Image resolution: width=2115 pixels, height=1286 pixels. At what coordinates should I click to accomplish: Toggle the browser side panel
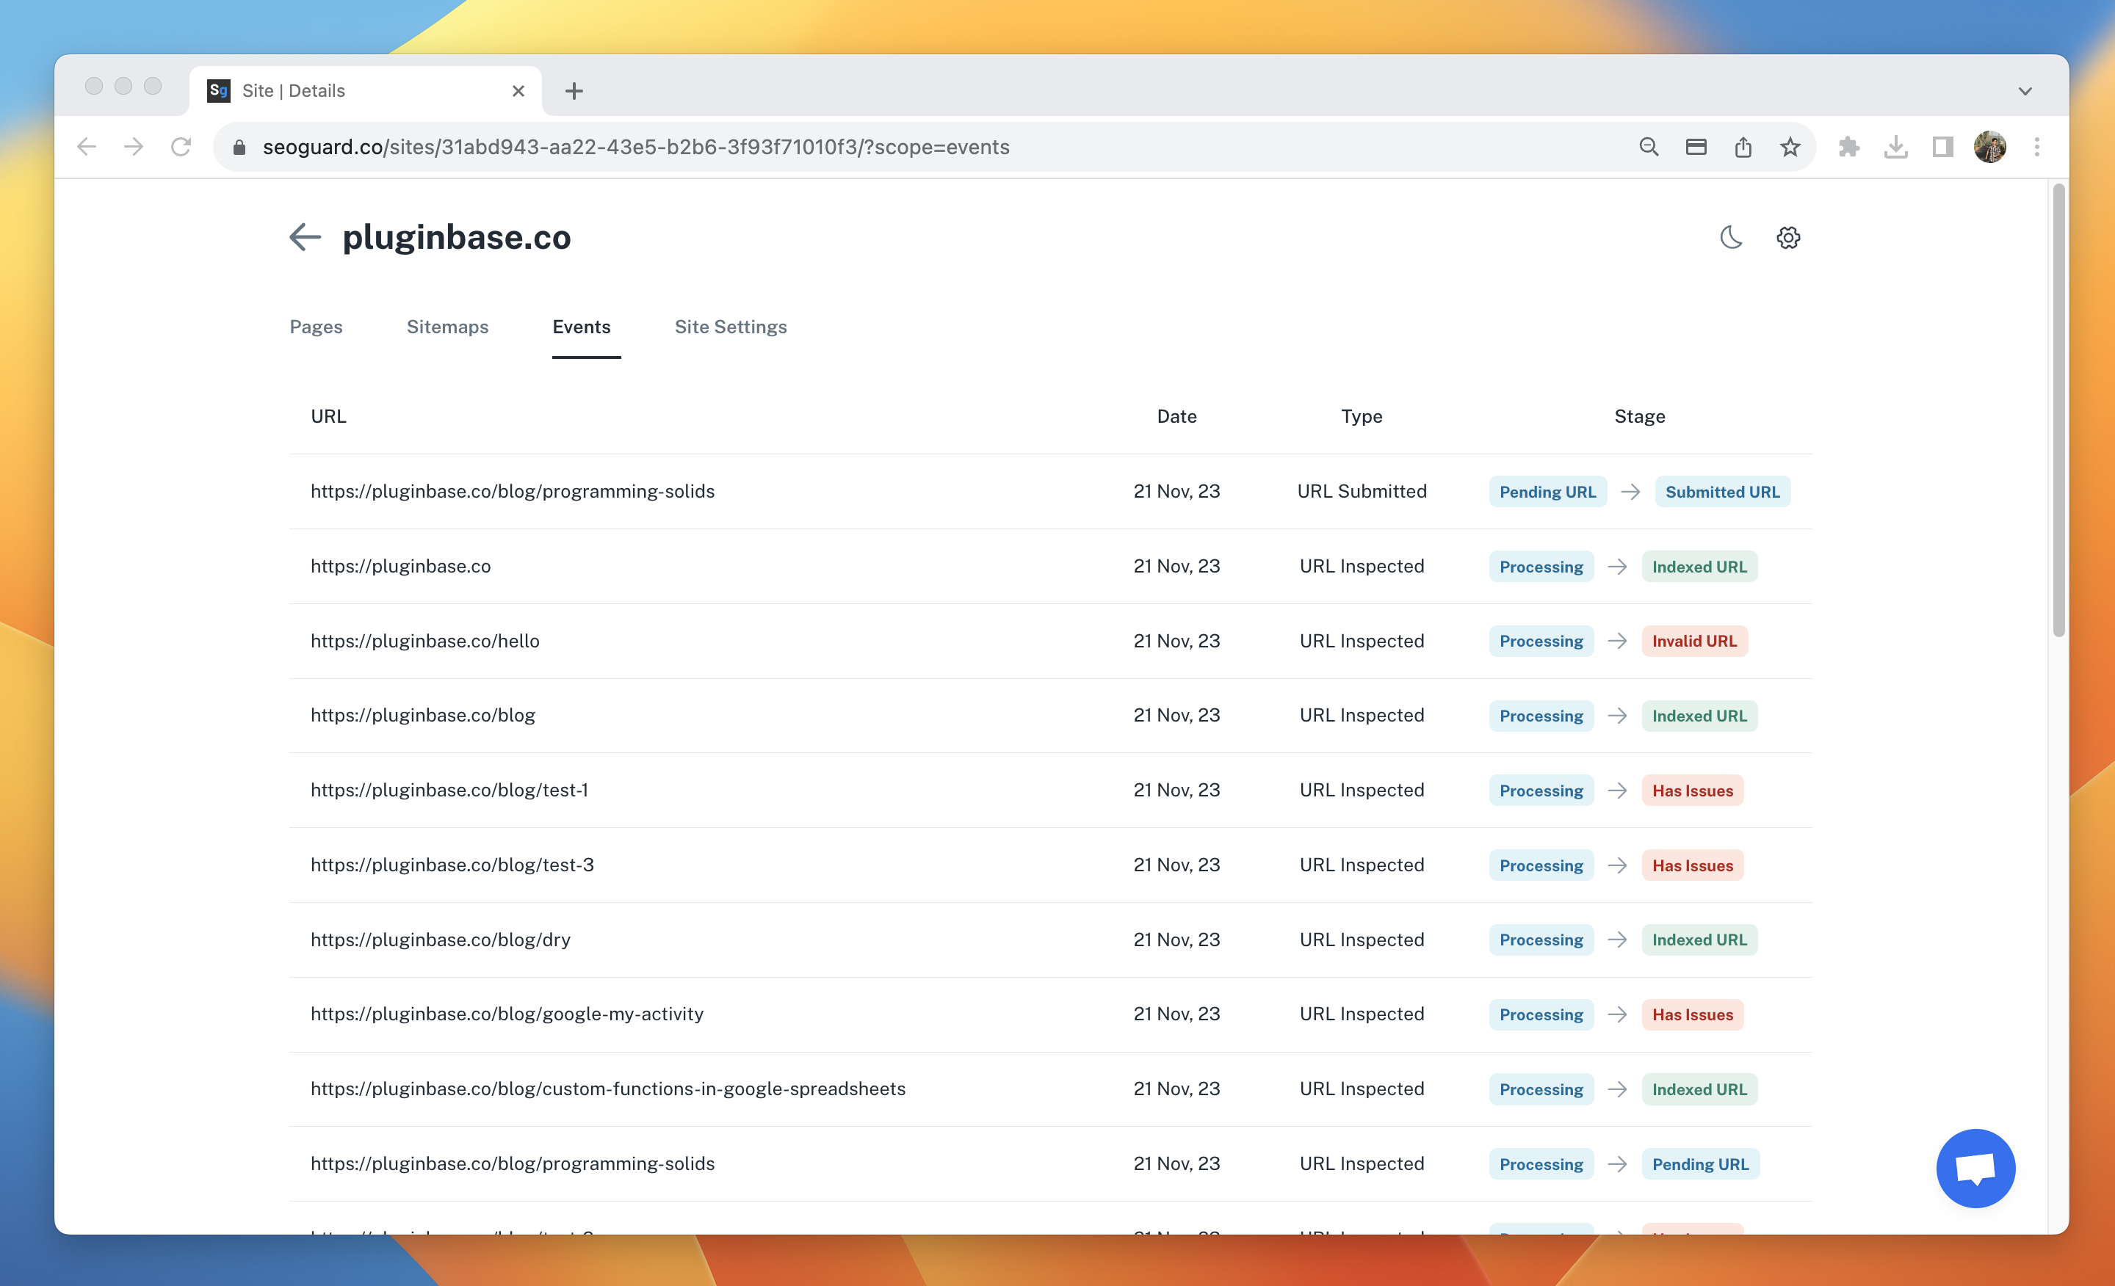(x=1942, y=148)
